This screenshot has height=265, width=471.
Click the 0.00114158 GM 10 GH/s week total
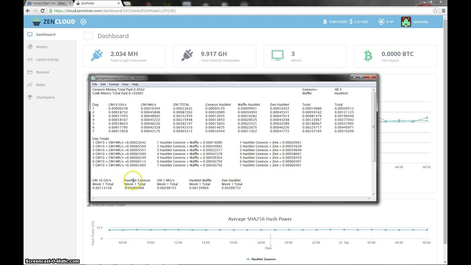[x=102, y=188]
